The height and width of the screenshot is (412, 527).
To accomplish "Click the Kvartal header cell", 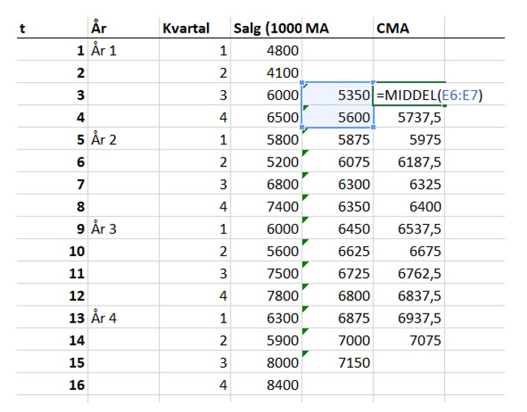I will pos(194,28).
